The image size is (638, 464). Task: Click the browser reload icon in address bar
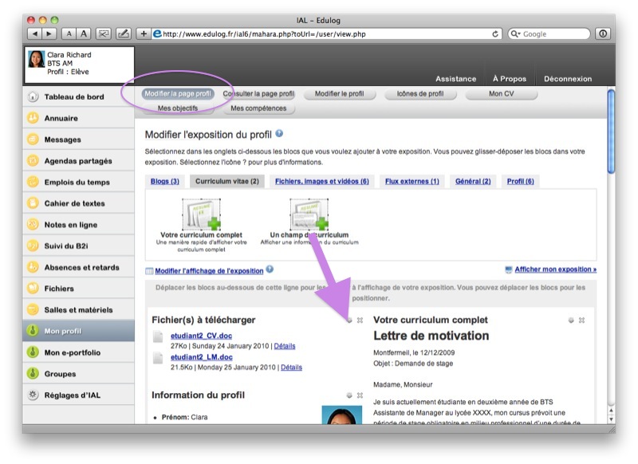[x=495, y=33]
